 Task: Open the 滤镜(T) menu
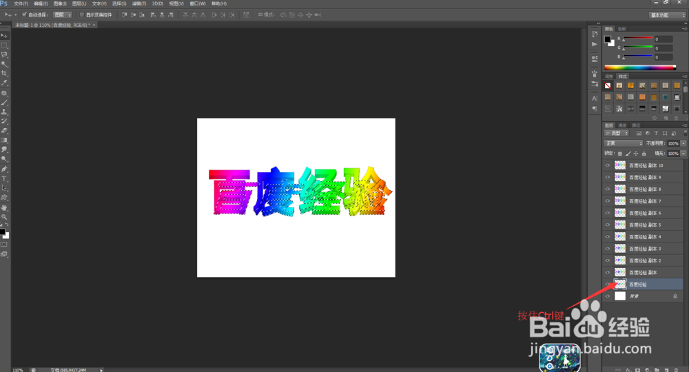pyautogui.click(x=139, y=3)
